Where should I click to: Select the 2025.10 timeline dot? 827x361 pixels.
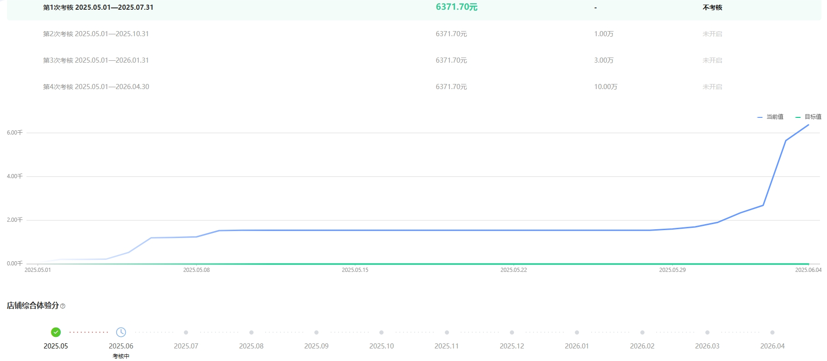pyautogui.click(x=381, y=333)
